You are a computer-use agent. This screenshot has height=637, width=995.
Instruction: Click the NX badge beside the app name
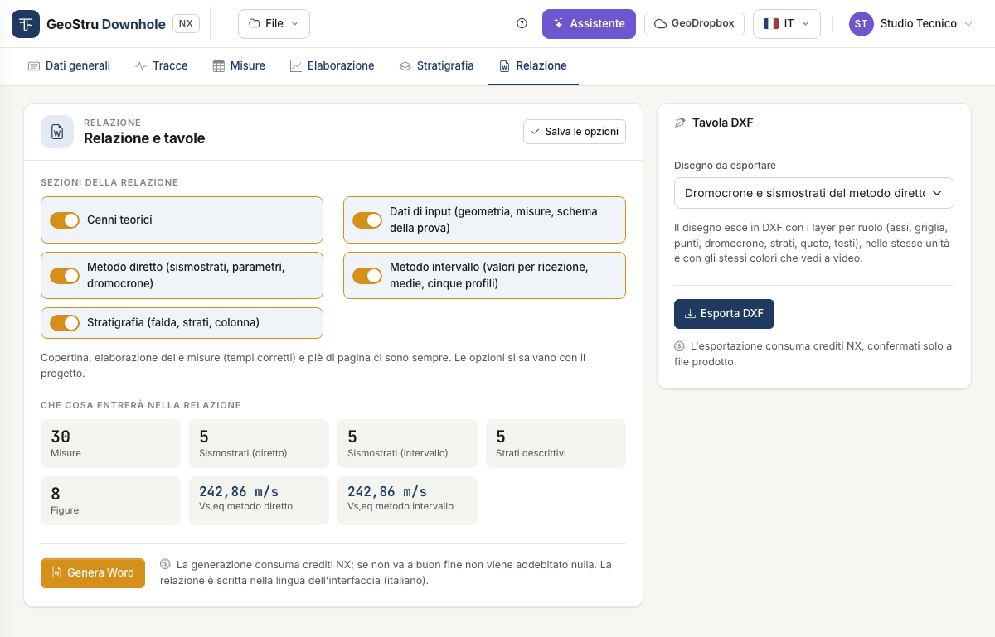pyautogui.click(x=186, y=24)
